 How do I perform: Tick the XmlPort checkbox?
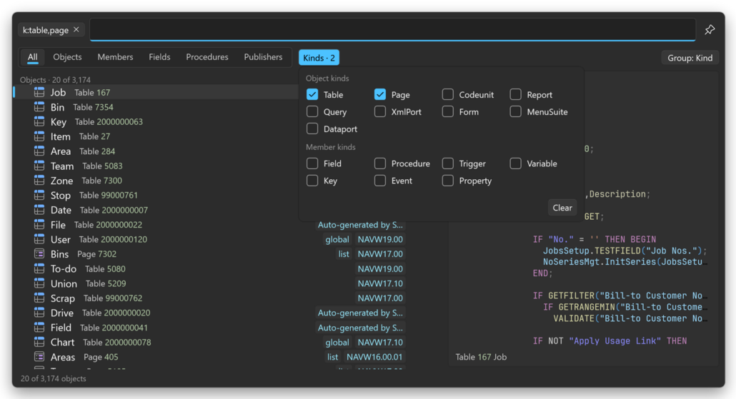coord(379,111)
